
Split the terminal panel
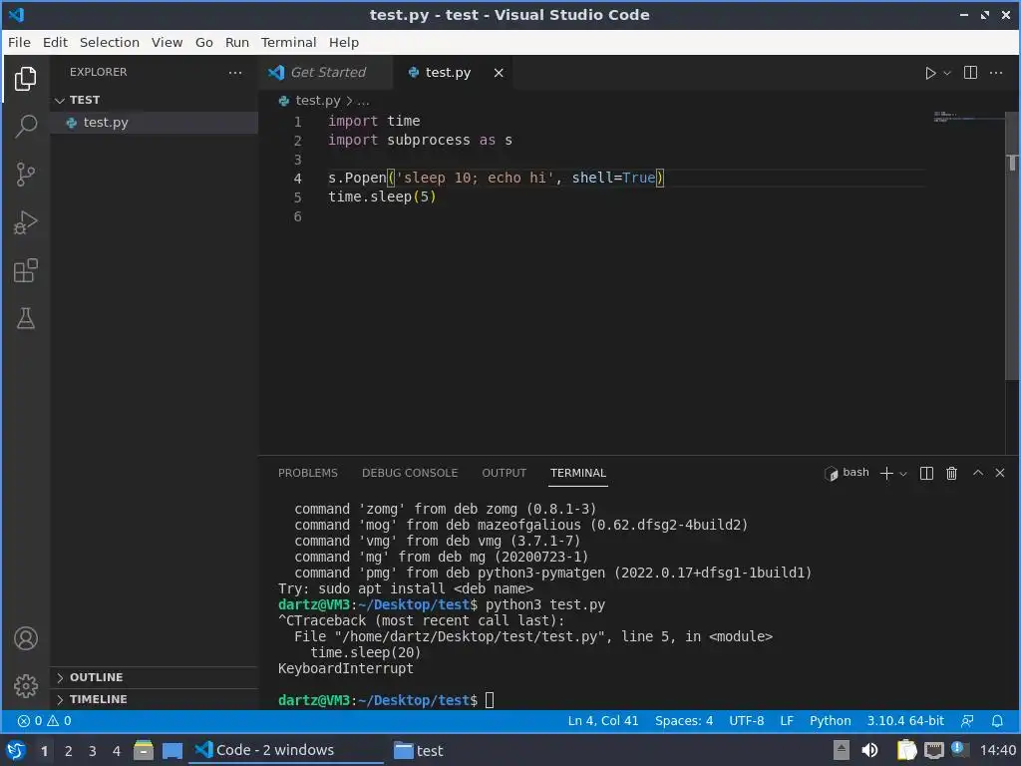click(926, 474)
